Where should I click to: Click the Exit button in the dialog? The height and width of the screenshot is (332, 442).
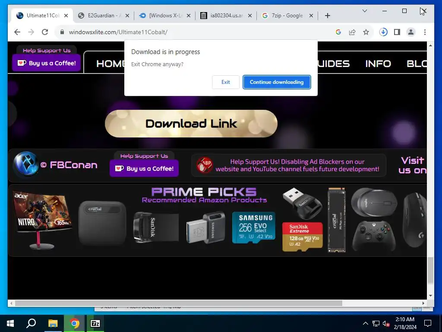point(225,82)
